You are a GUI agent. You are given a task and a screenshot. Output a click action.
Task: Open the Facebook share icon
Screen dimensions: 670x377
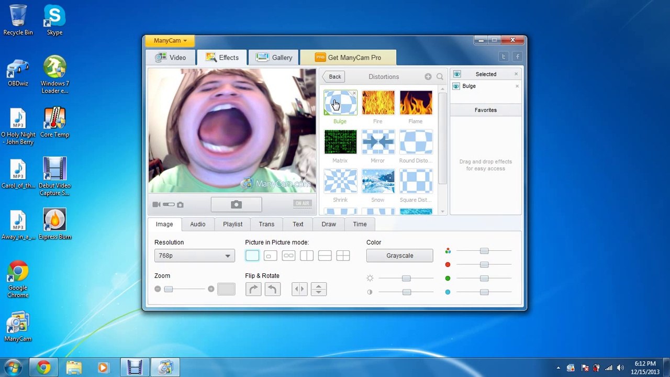517,57
